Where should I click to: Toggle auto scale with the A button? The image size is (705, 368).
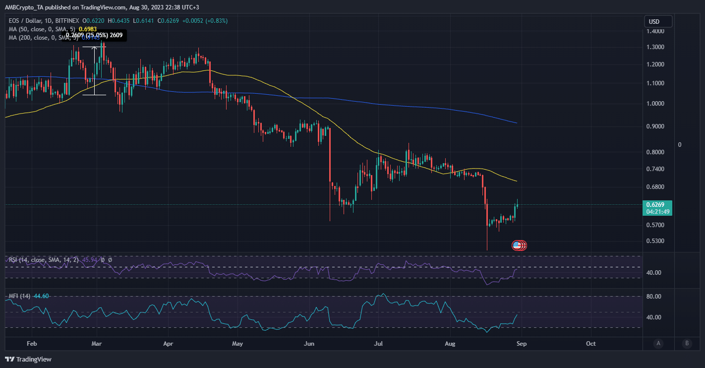tap(658, 343)
